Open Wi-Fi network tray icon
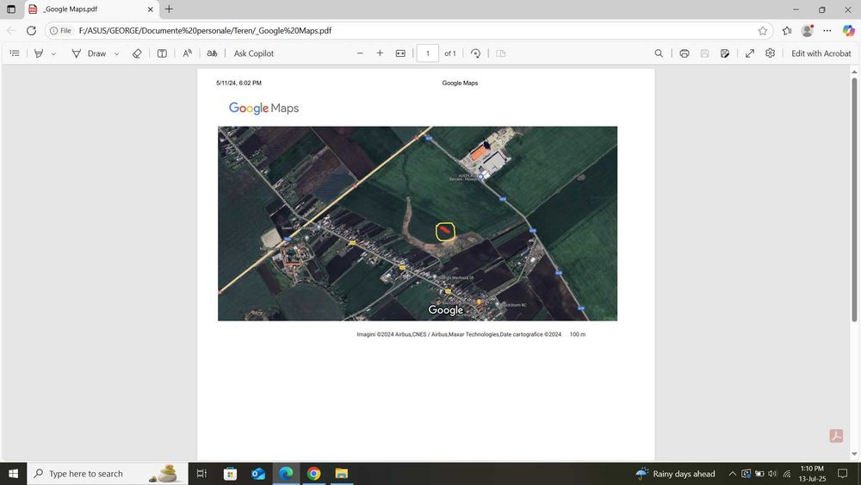 point(786,474)
